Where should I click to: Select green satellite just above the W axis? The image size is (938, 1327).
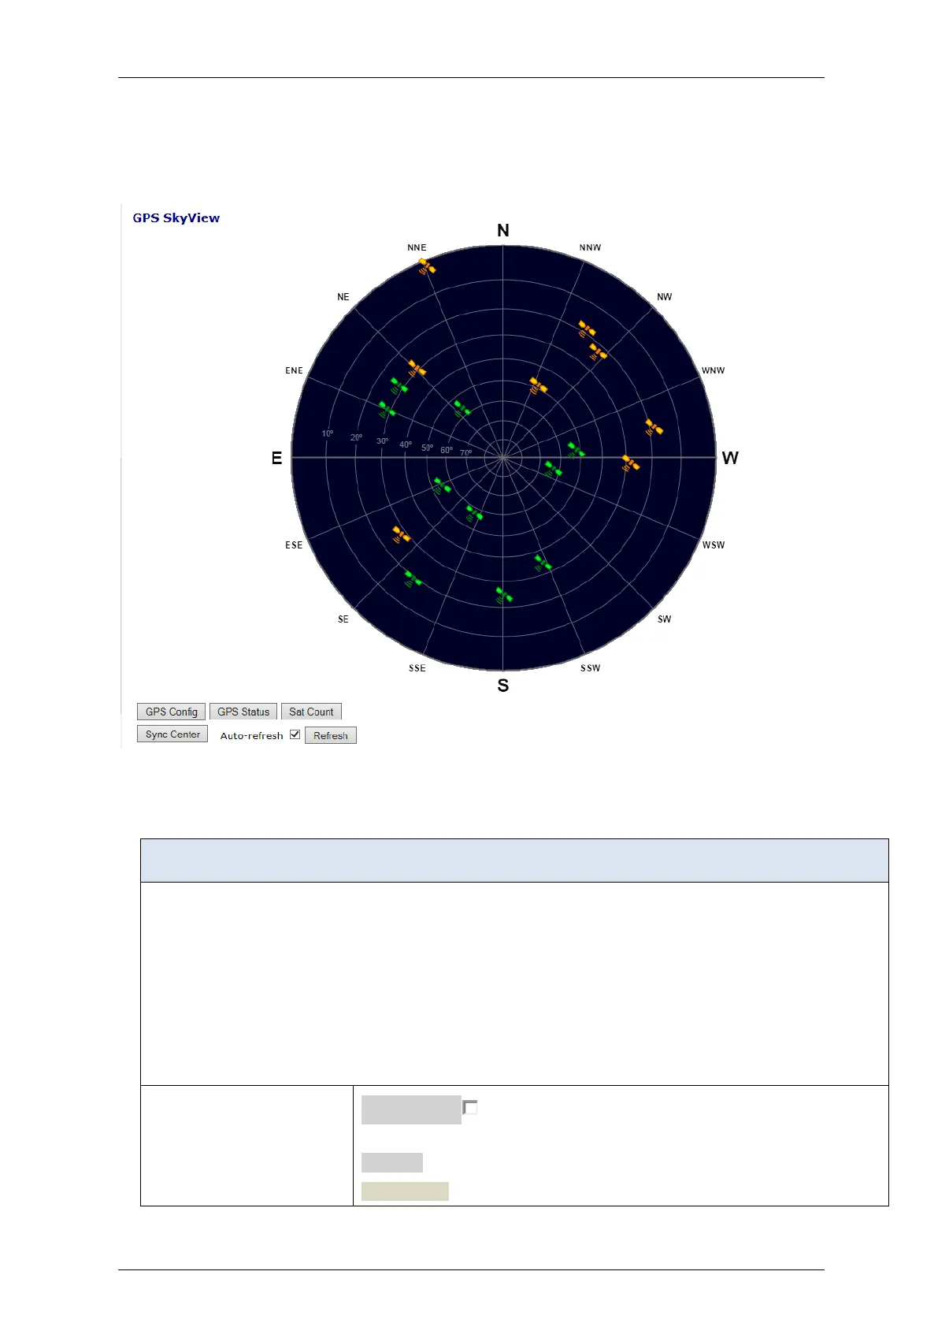tap(577, 450)
